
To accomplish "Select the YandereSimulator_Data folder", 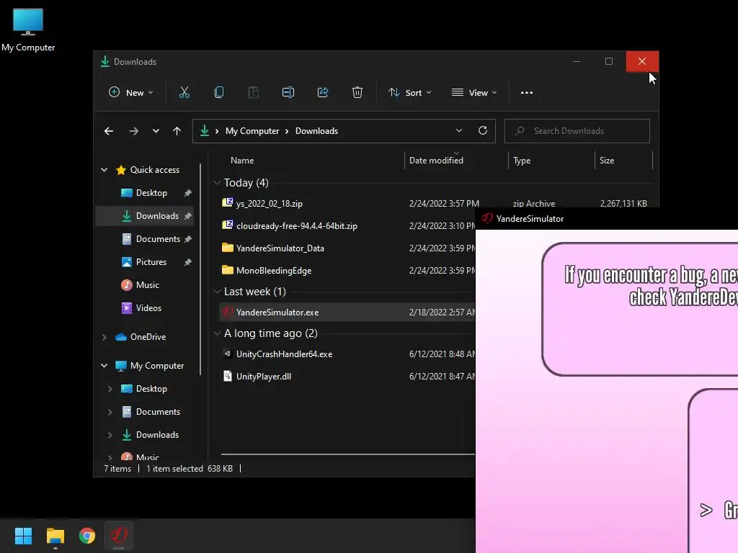I will point(280,248).
